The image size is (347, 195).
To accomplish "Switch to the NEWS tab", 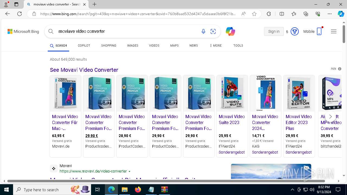I will click(194, 45).
